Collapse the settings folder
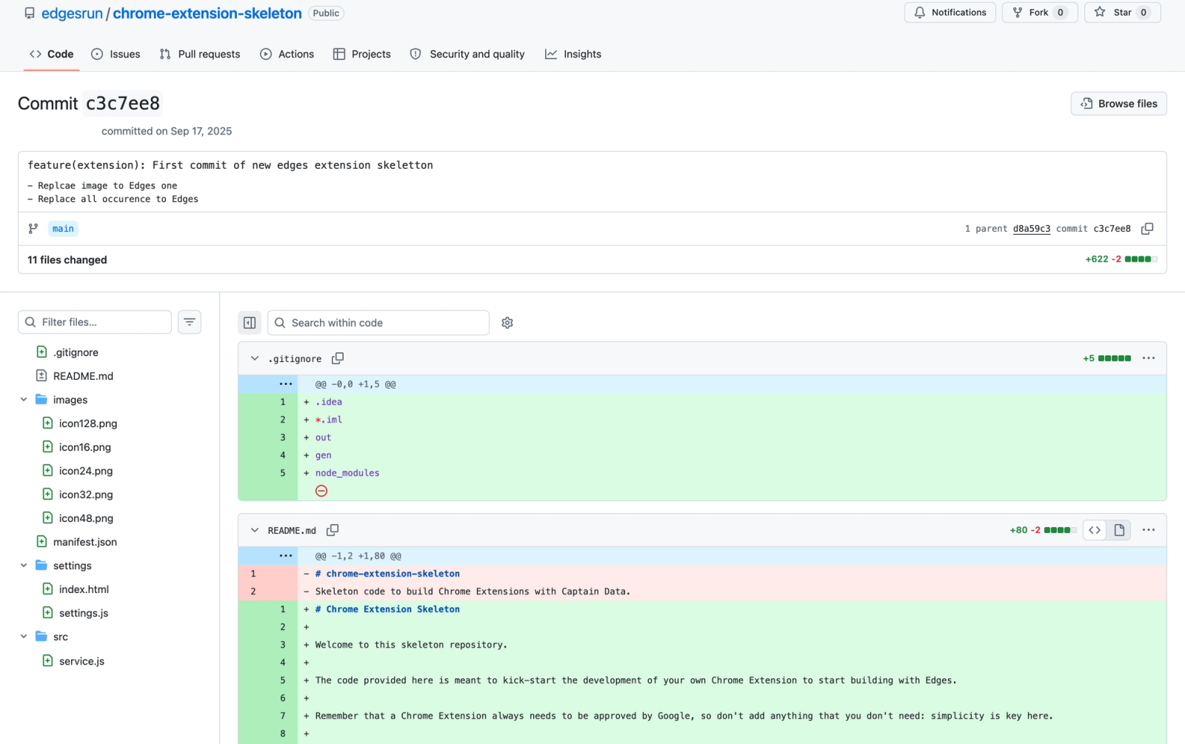 pos(24,566)
